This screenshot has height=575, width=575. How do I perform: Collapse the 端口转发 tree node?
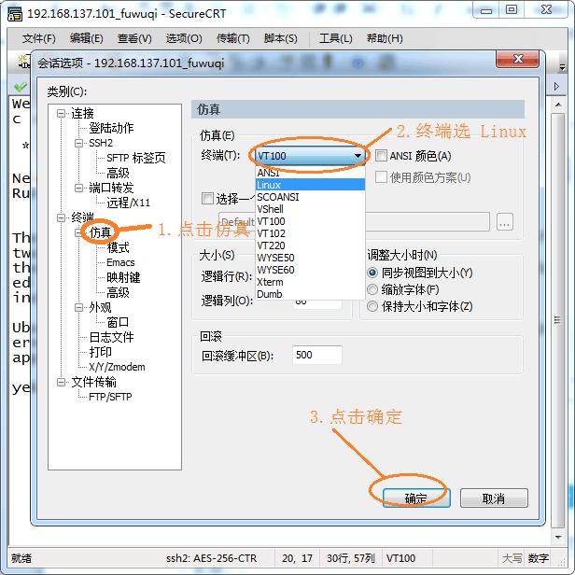coord(78,189)
